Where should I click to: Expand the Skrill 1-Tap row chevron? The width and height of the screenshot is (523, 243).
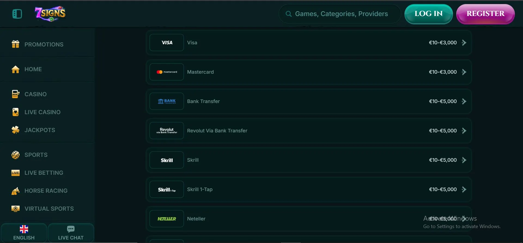[464, 189]
